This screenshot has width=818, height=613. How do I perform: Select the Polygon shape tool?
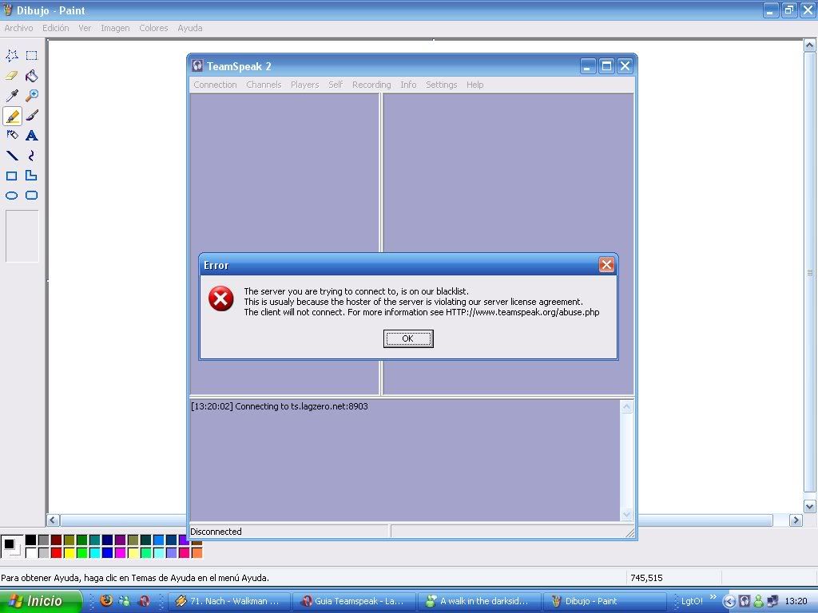[32, 176]
